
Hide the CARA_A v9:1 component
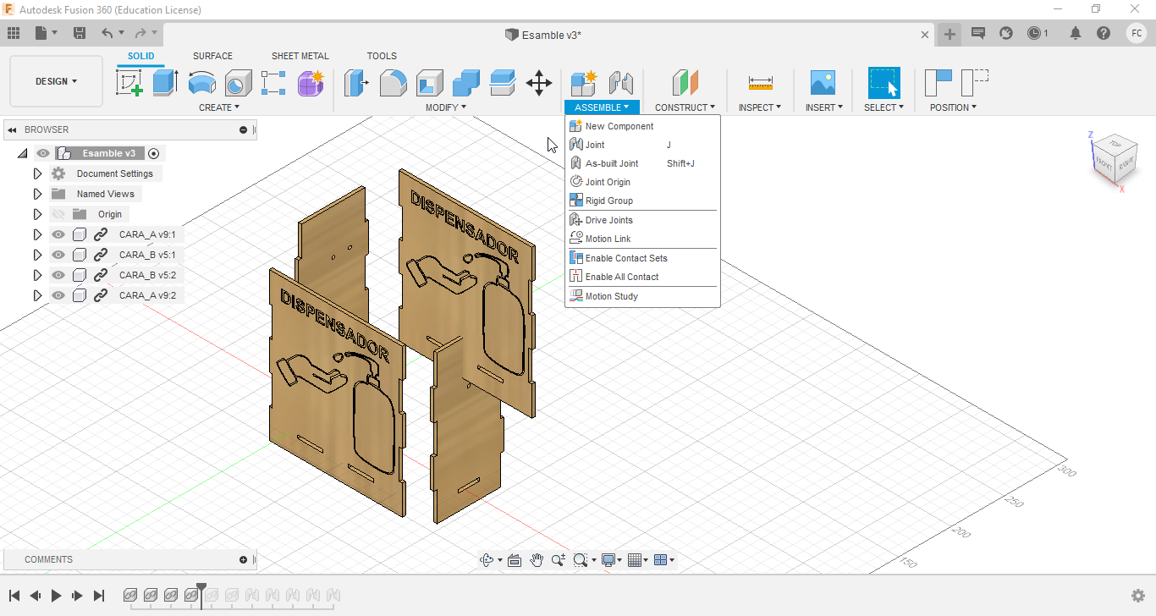click(x=58, y=234)
